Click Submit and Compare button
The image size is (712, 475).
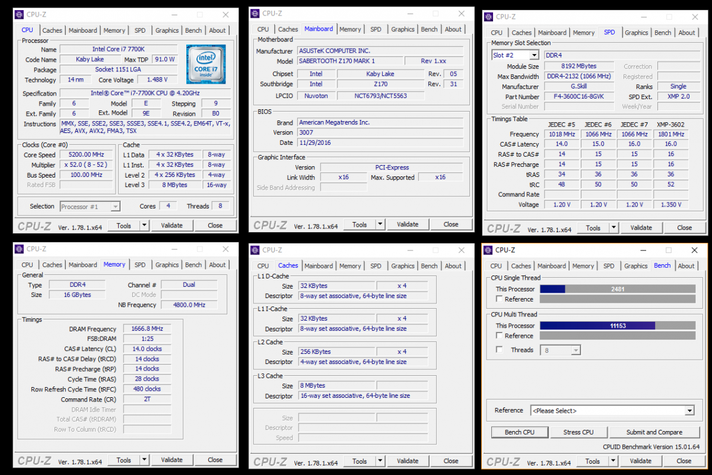(x=654, y=432)
